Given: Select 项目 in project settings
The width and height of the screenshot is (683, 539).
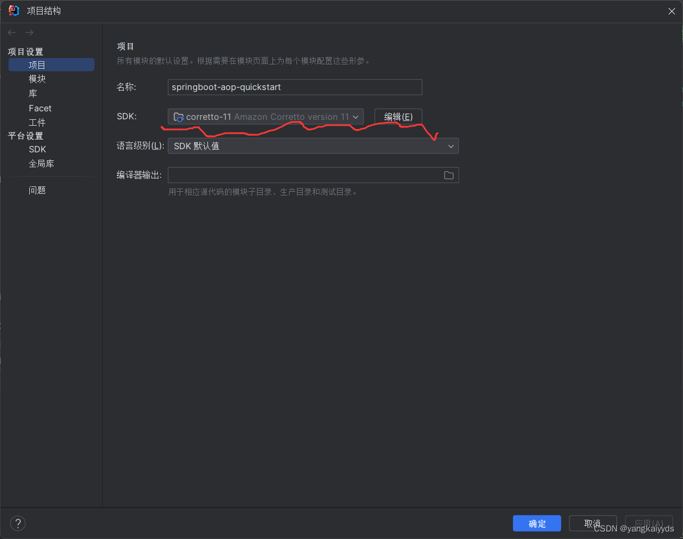Looking at the screenshot, I should (51, 65).
